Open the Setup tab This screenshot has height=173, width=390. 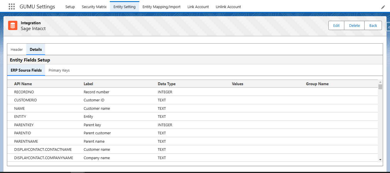click(x=70, y=7)
